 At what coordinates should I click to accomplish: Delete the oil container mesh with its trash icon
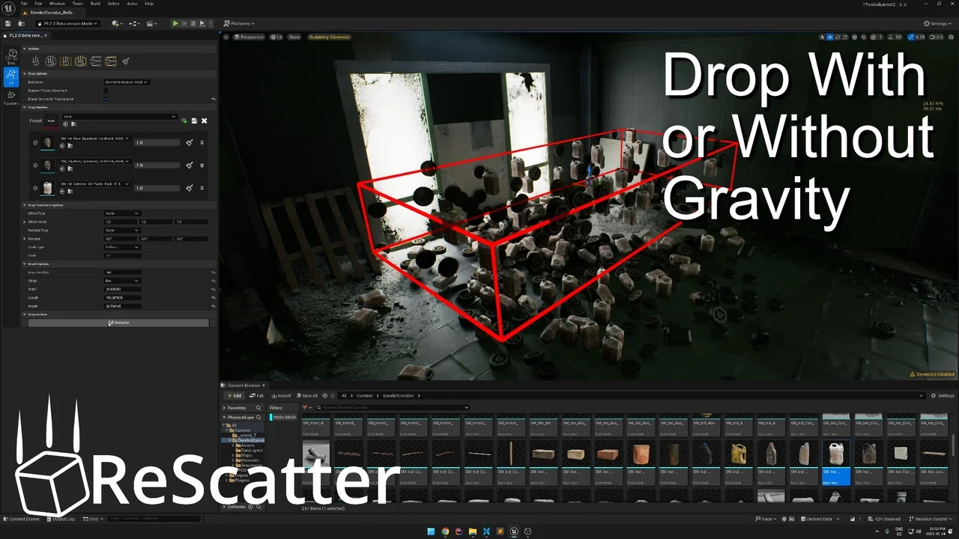coord(202,188)
